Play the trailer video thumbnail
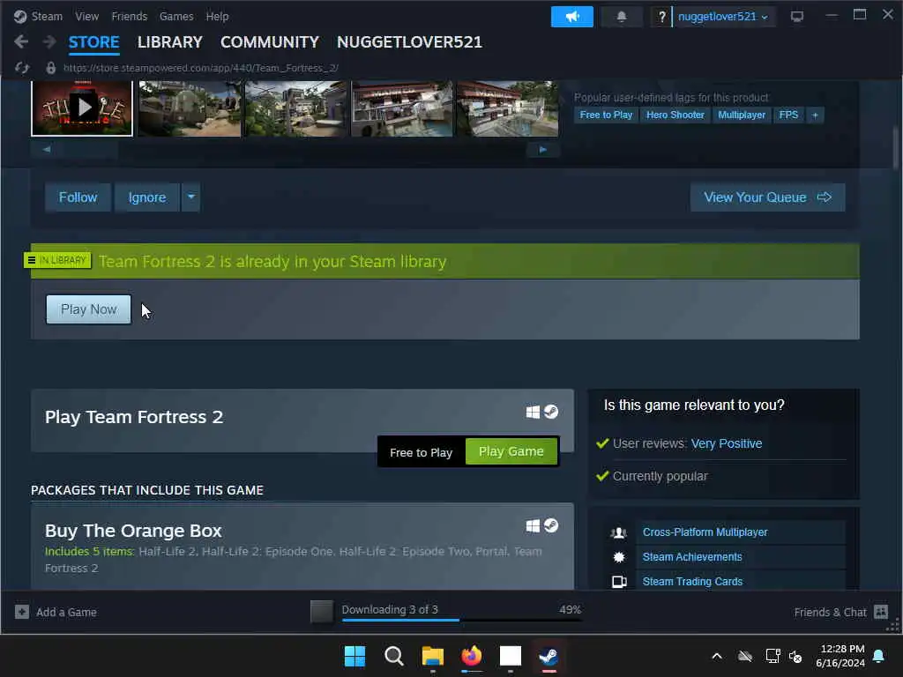Screen dimensions: 903x677 (82, 108)
